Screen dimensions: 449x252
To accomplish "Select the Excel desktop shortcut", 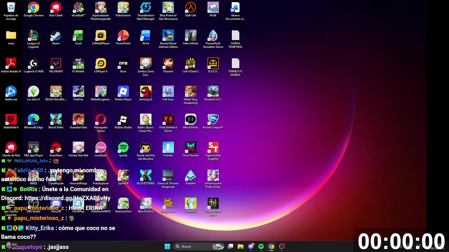I will (x=78, y=38).
